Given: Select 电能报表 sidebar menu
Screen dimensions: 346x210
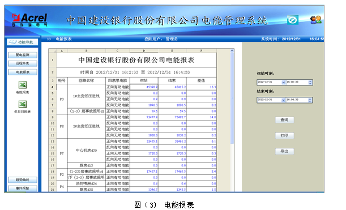Looking at the screenshot, I should coord(23,72).
